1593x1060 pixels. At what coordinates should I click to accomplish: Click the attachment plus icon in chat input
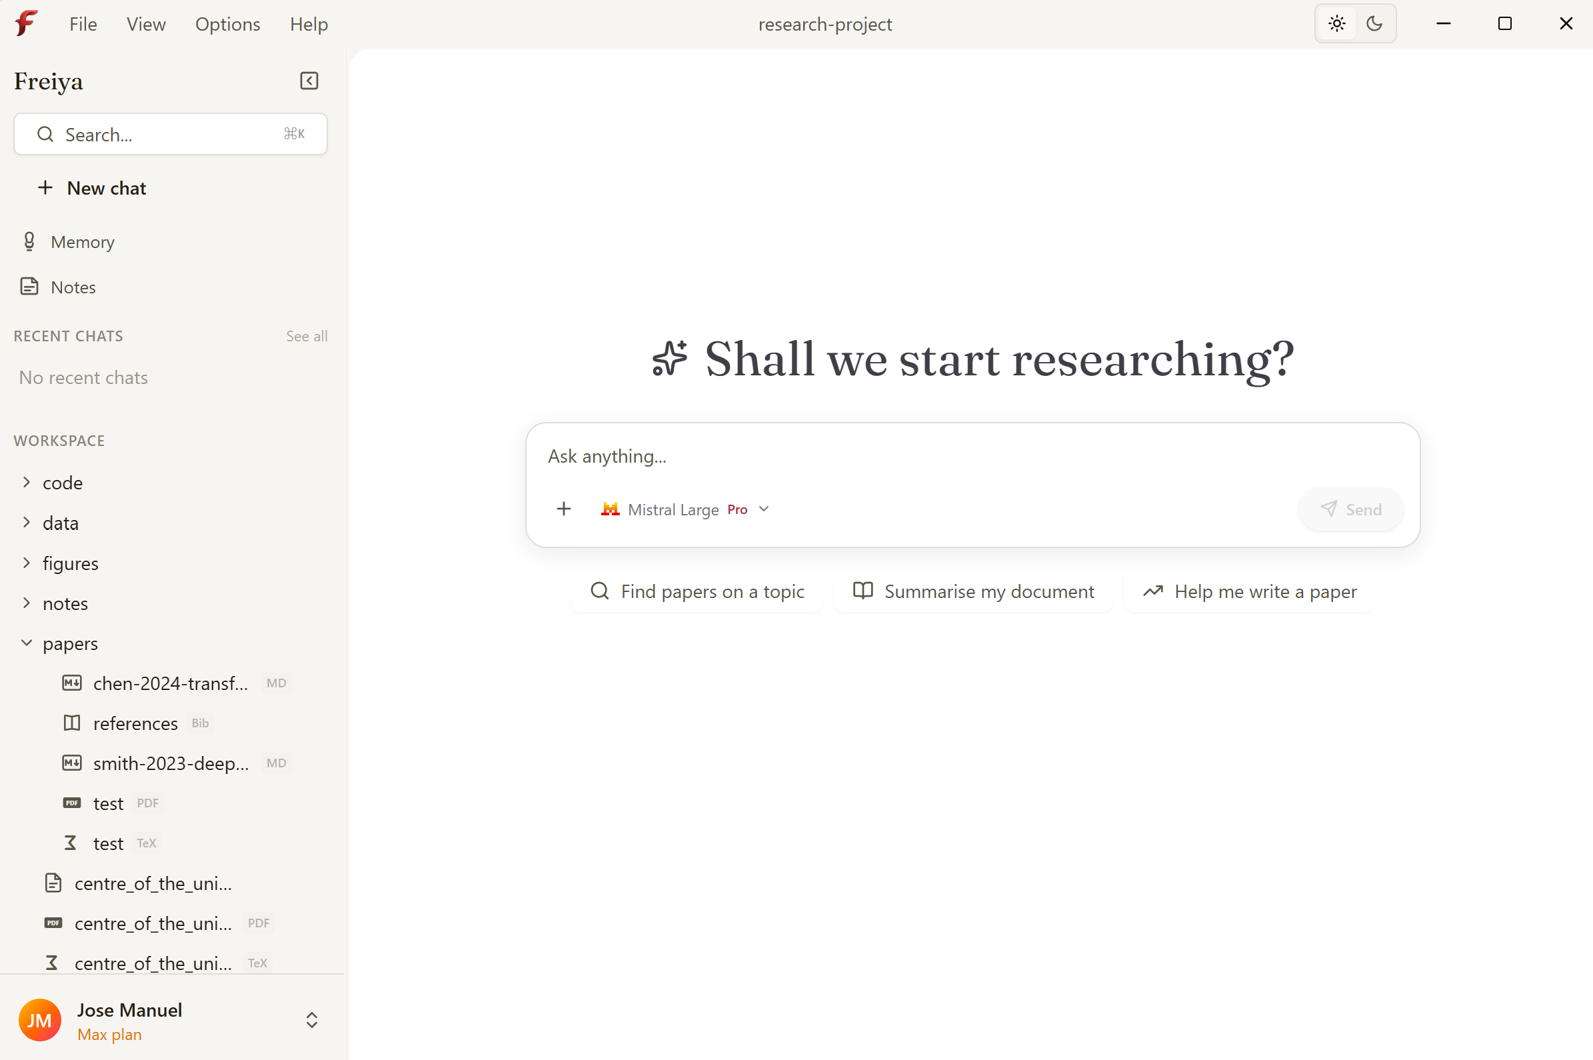[565, 509]
